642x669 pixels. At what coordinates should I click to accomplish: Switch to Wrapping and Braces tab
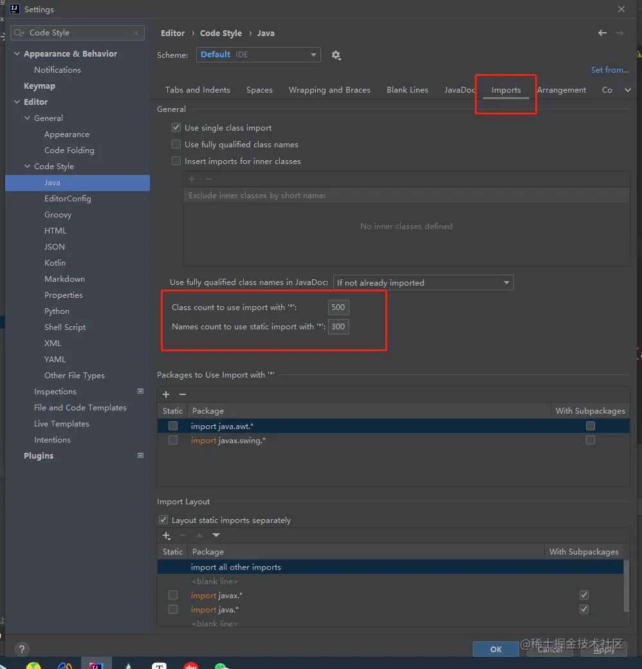coord(329,90)
